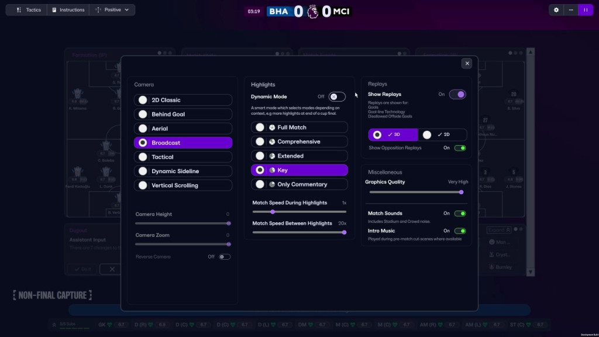Select the 2D replay format option
Image resolution: width=599 pixels, height=337 pixels.
click(442, 135)
